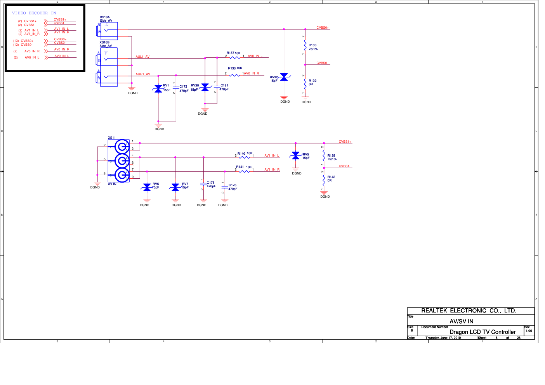Click the CVBS0+ net label
The width and height of the screenshot is (545, 385).
(323, 28)
